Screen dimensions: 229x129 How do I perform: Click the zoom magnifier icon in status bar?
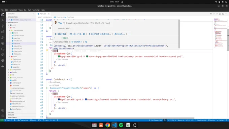165,120
